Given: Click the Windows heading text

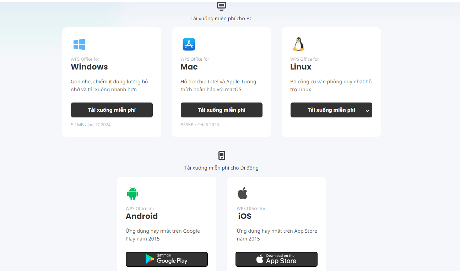Looking at the screenshot, I should 89,67.
